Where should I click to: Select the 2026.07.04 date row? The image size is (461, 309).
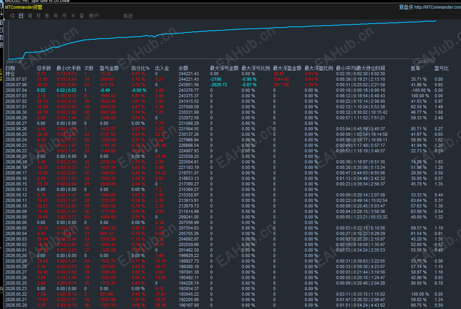point(227,90)
